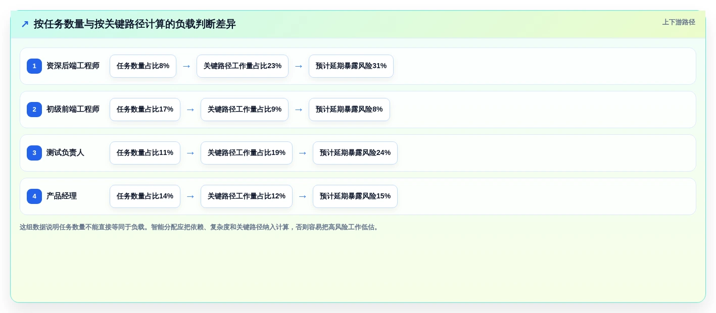The height and width of the screenshot is (313, 716).
Task: Click the 上下游路径 label
Action: click(x=679, y=22)
